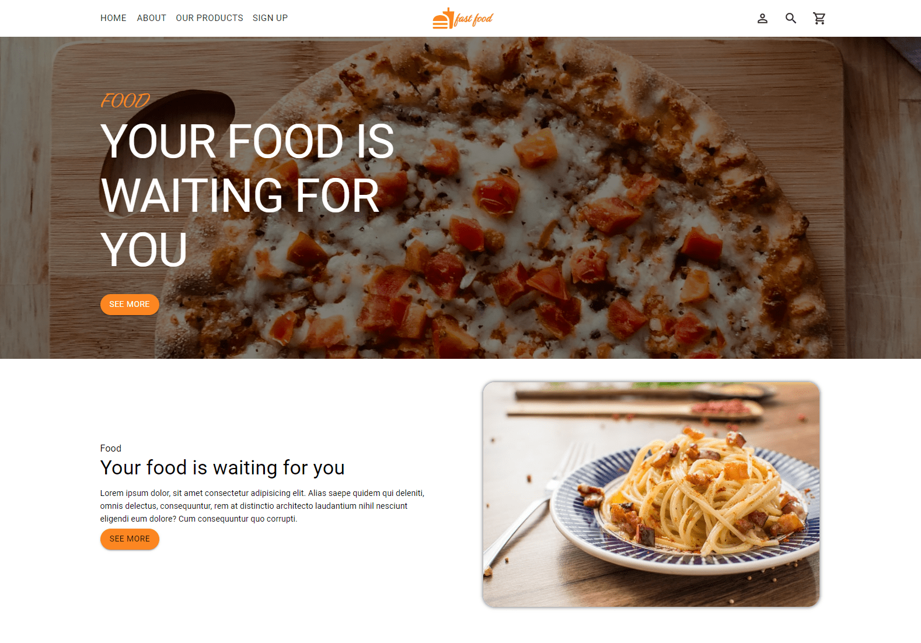Image resolution: width=921 pixels, height=643 pixels.
Task: Click the search magnifier icon
Action: (791, 18)
